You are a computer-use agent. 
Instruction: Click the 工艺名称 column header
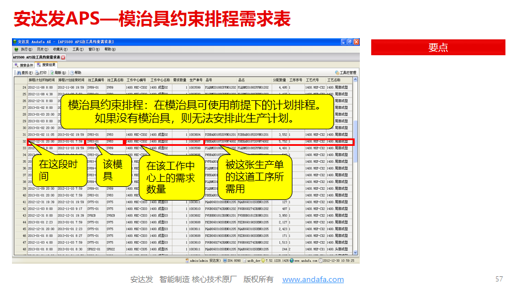(x=339, y=80)
